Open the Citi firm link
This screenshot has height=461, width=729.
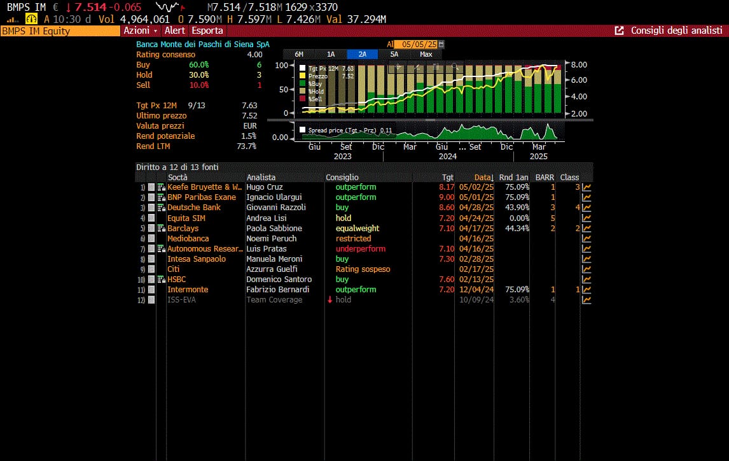click(x=174, y=269)
